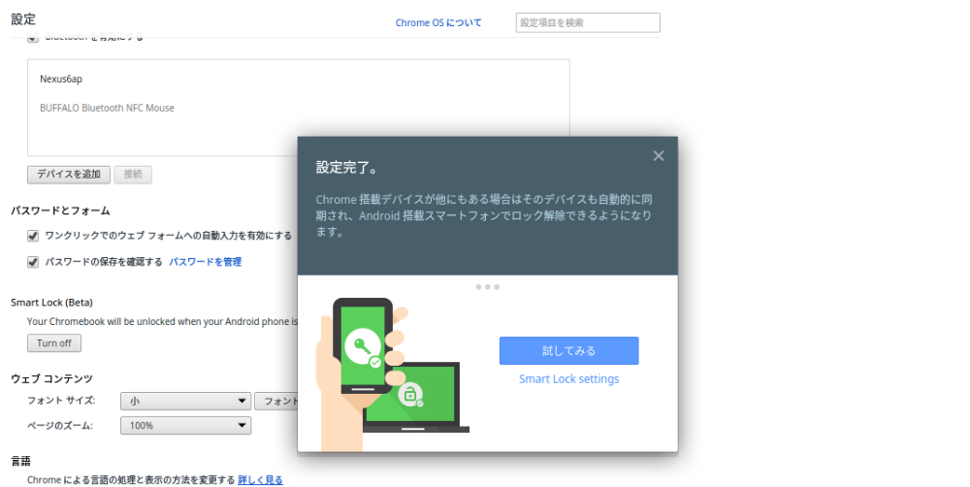Screen dimensions: 970x487
Task: Close the 設定完了 Smart Lock dialog
Action: [x=659, y=156]
